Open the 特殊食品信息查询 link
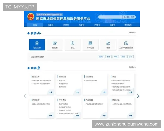Screen dimensions: 164x131 pyautogui.click(x=118, y=84)
